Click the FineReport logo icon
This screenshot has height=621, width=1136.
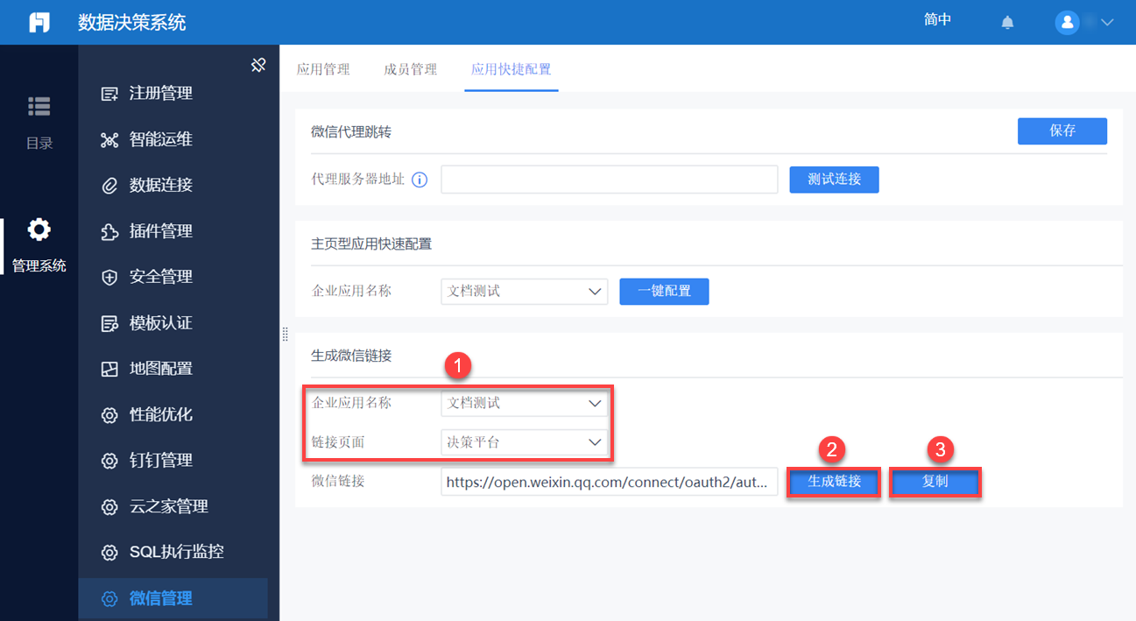click(x=39, y=23)
